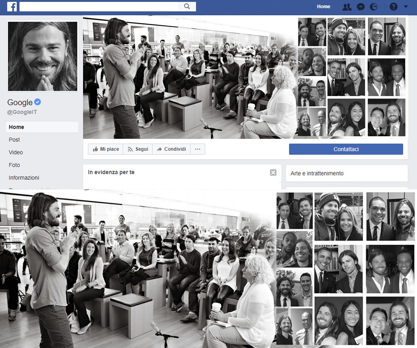Toggle the Mi piace like button
Screen dimensions: 417x348
coord(106,149)
